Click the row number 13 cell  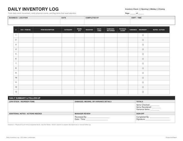coord(16,92)
